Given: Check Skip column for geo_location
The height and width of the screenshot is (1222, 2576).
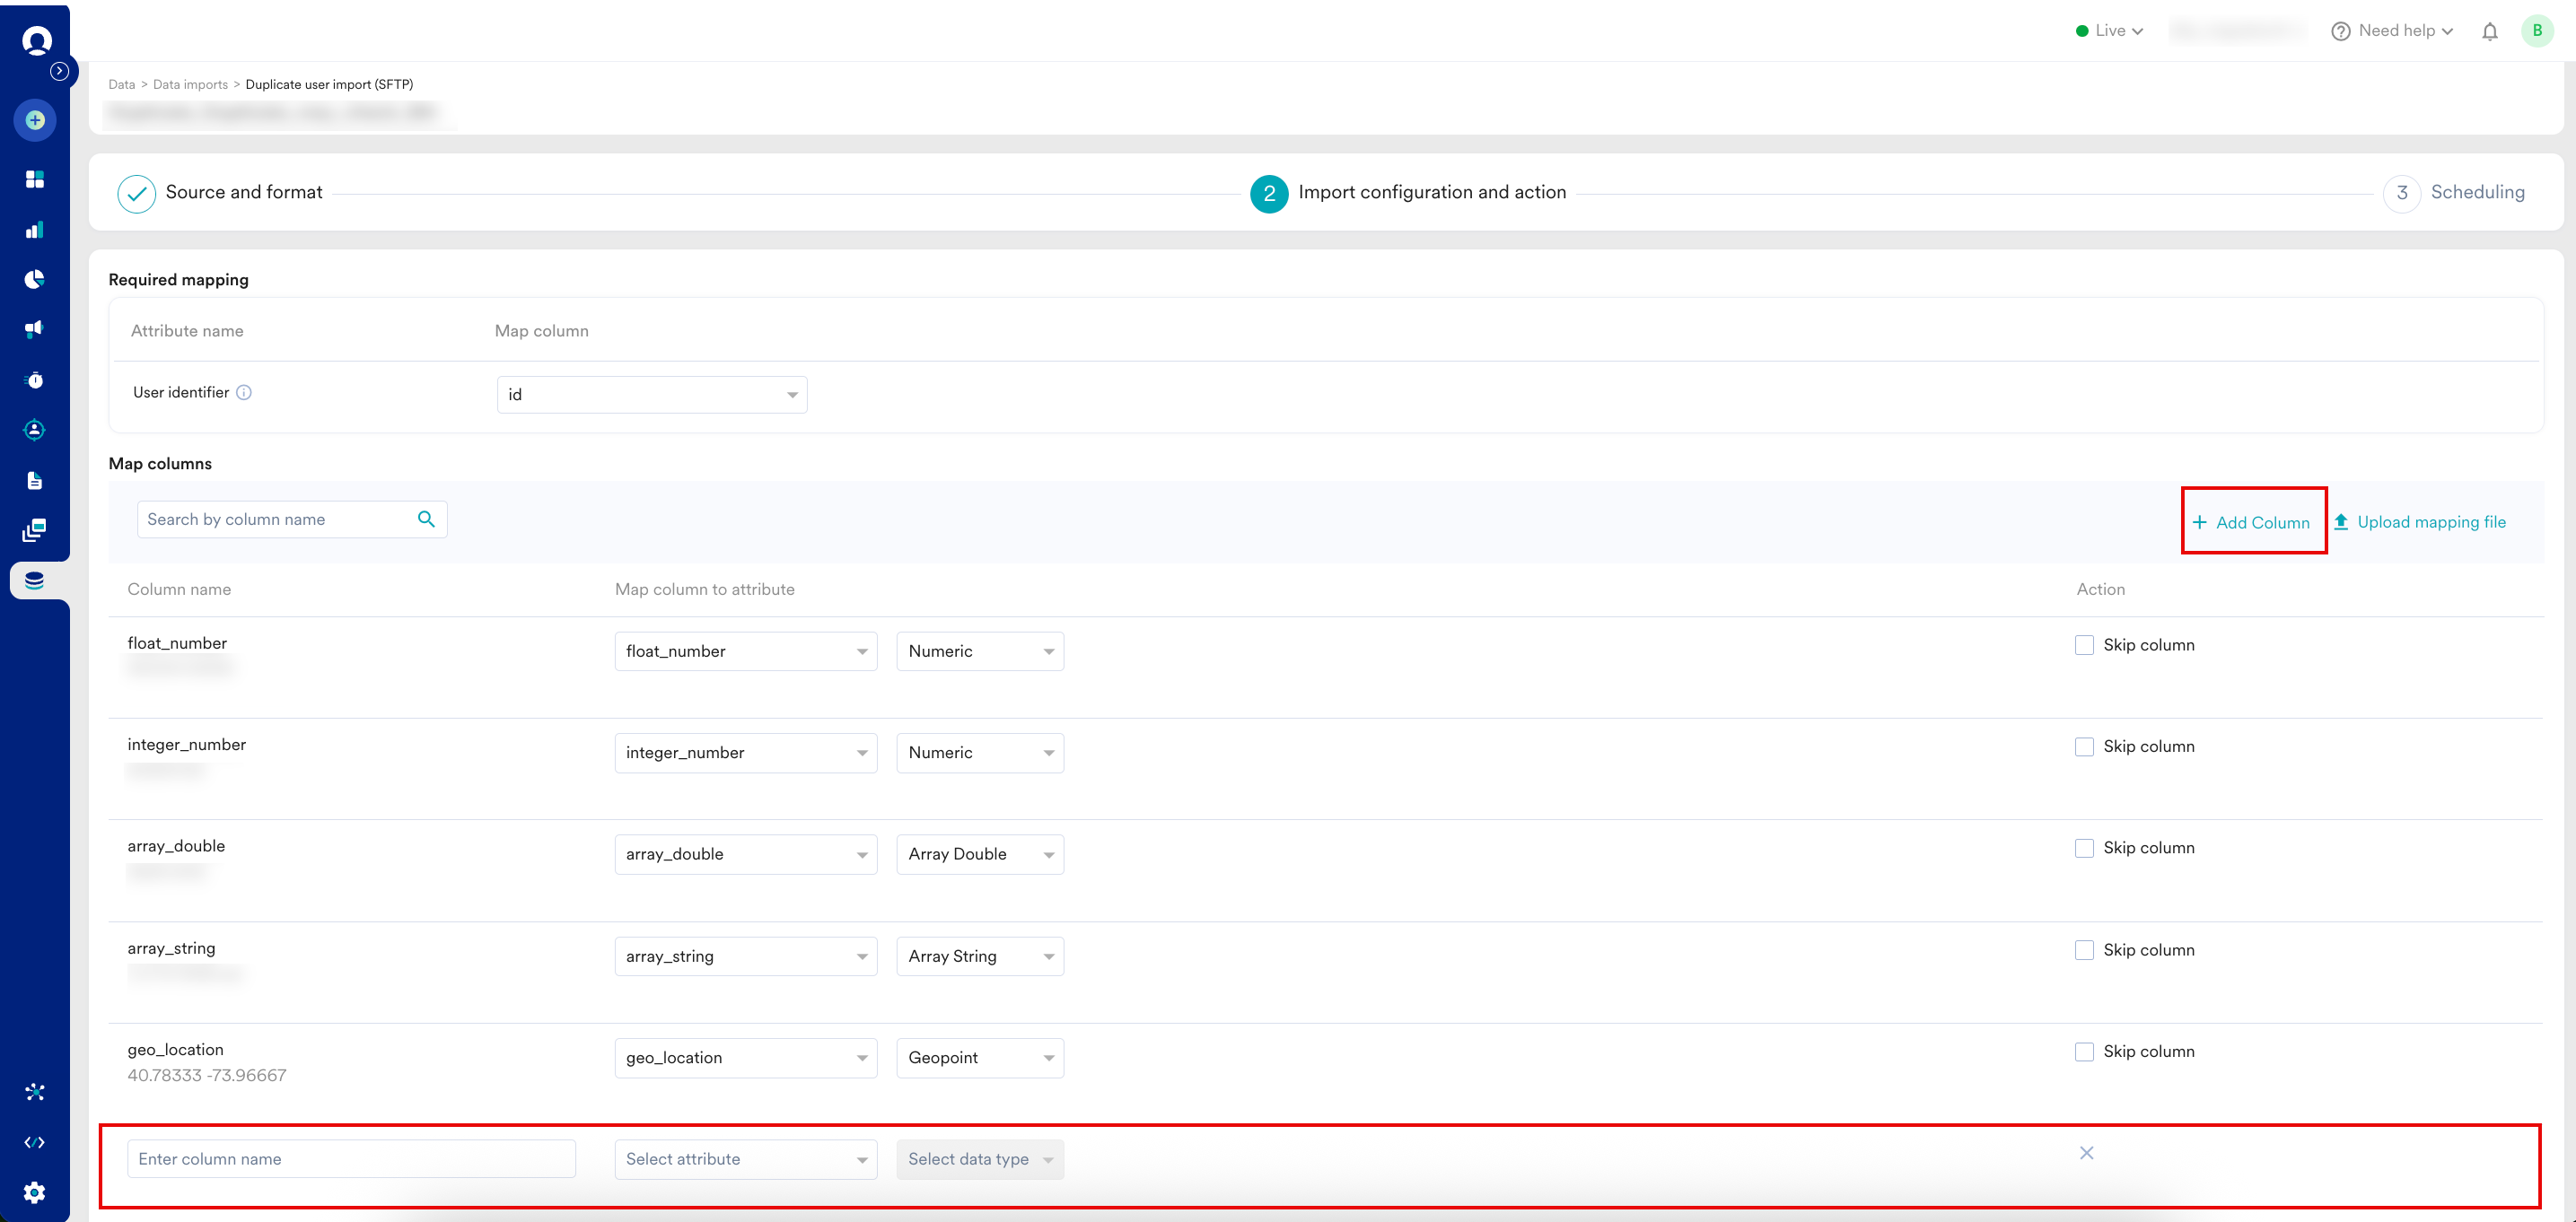Looking at the screenshot, I should pos(2084,1051).
